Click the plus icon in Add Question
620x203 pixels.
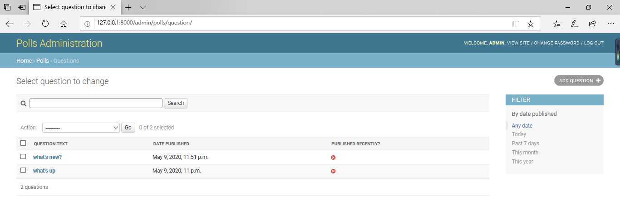tap(598, 80)
